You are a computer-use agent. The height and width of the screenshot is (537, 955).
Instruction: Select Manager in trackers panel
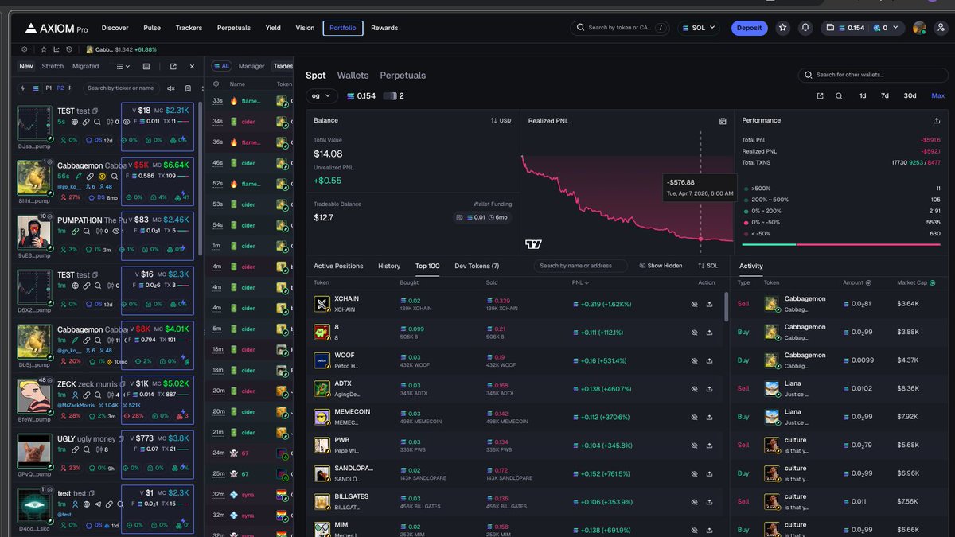[x=251, y=66]
